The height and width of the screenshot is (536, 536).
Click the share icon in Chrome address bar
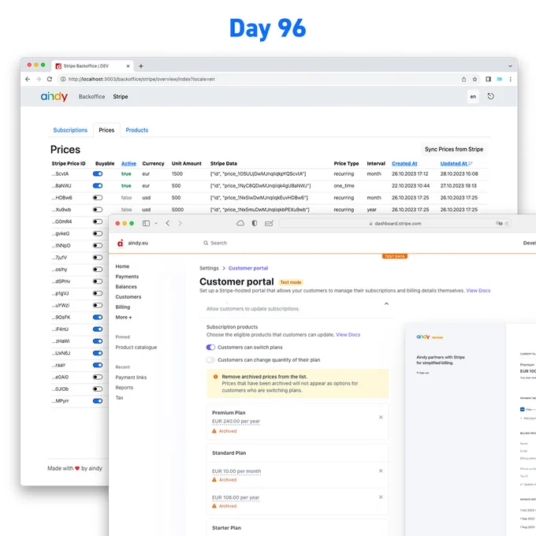coord(463,79)
